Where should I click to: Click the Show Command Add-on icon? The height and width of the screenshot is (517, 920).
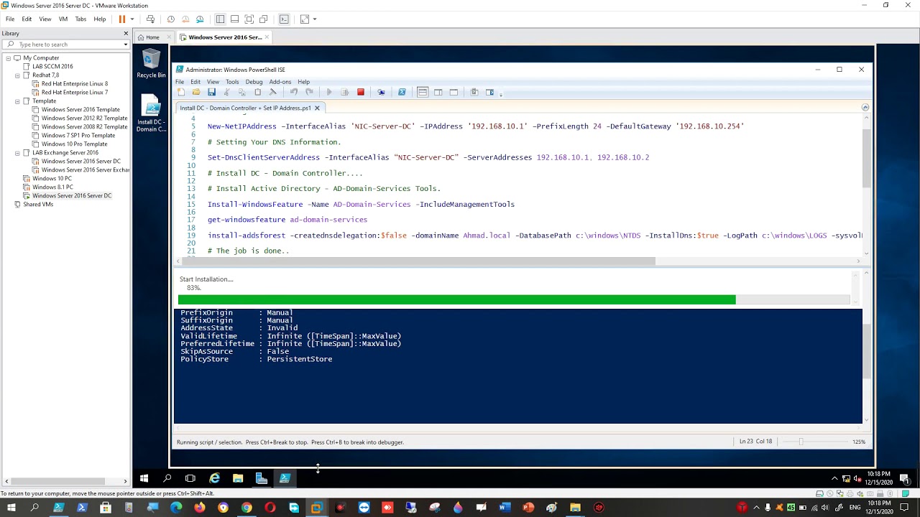(489, 92)
